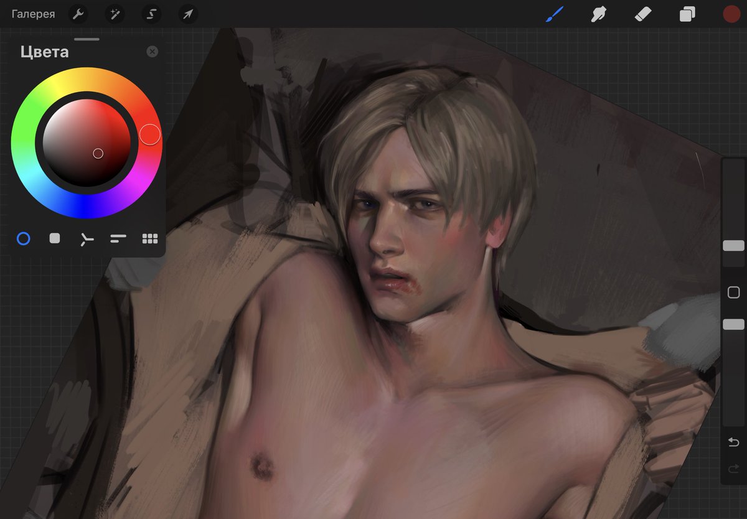Select the Eraser tool
Image resolution: width=747 pixels, height=519 pixels.
coord(643,14)
